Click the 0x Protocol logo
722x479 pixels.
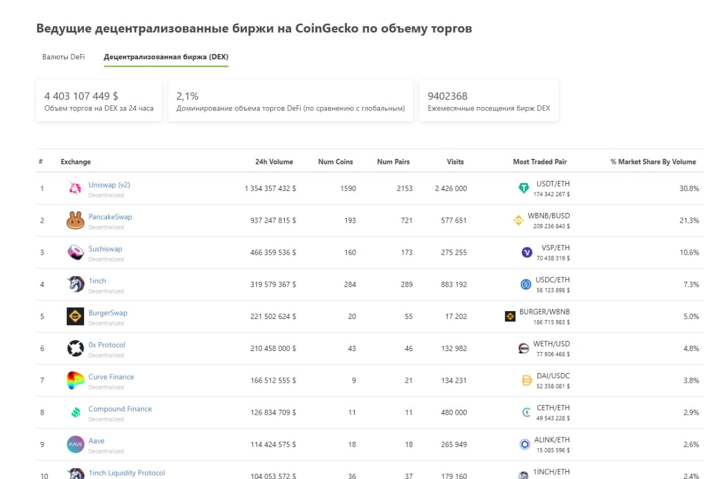pyautogui.click(x=75, y=349)
